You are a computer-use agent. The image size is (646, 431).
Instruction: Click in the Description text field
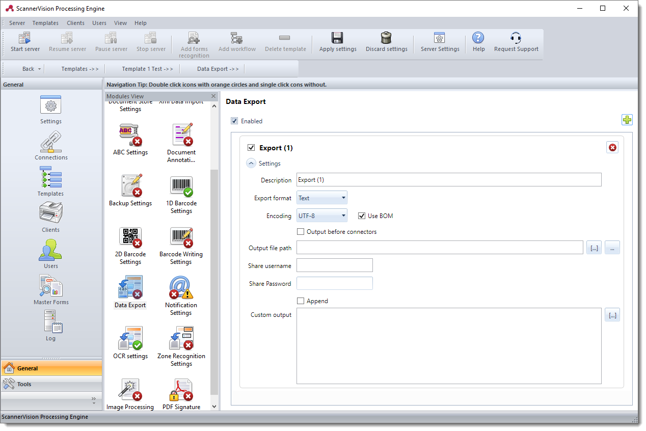click(x=449, y=180)
